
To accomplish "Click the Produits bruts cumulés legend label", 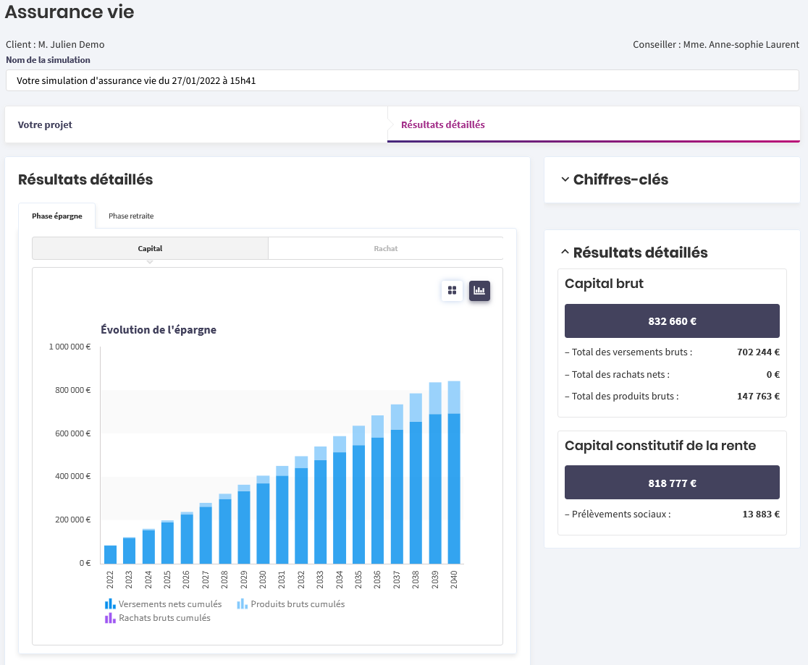I will [298, 603].
